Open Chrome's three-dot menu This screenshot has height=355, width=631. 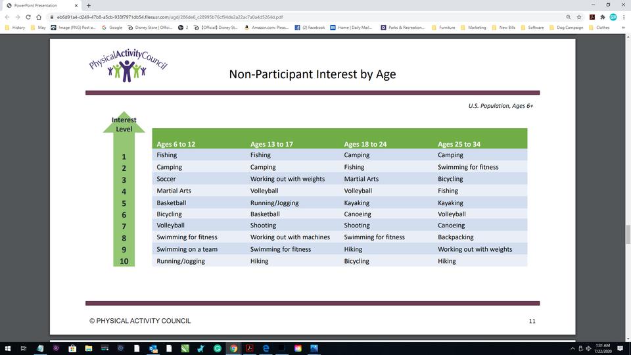(x=624, y=17)
